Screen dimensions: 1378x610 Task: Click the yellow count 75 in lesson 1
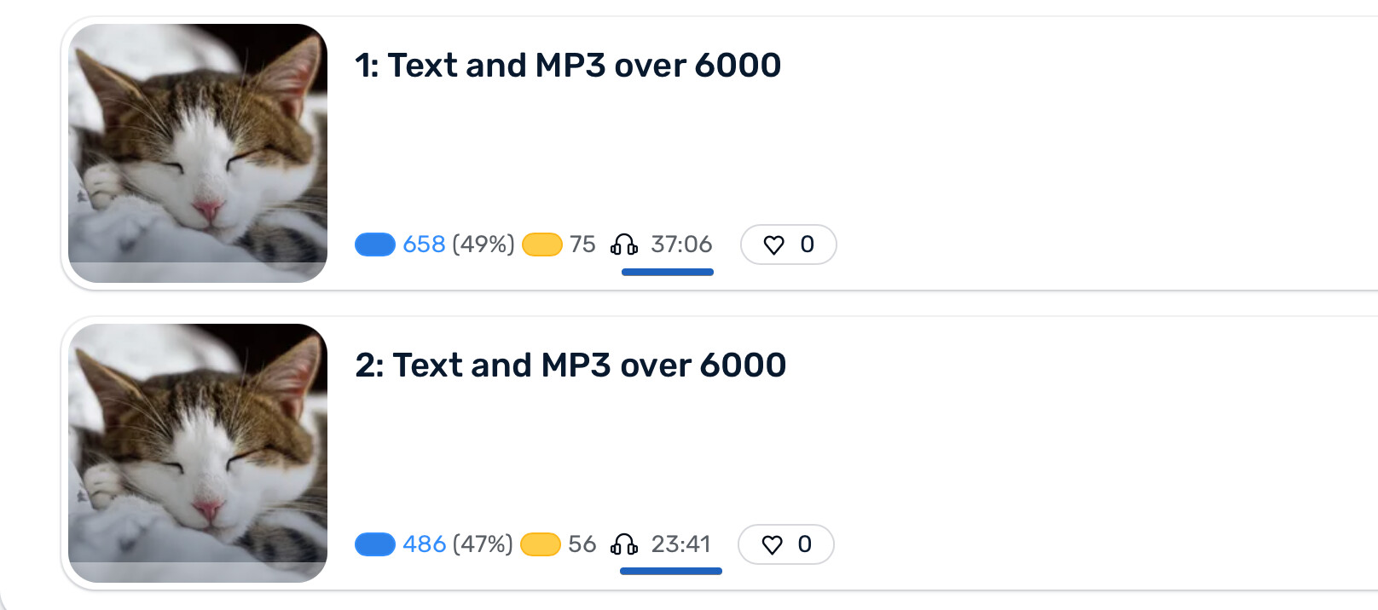click(x=582, y=245)
